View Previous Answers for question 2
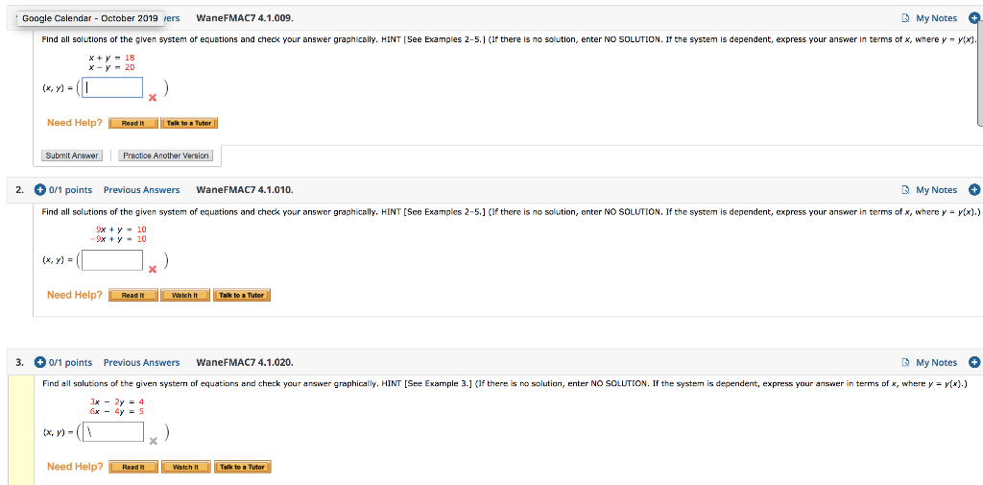This screenshot has width=983, height=485. point(142,189)
